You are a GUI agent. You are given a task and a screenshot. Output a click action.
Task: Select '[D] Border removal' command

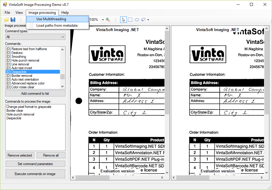coord(33,76)
